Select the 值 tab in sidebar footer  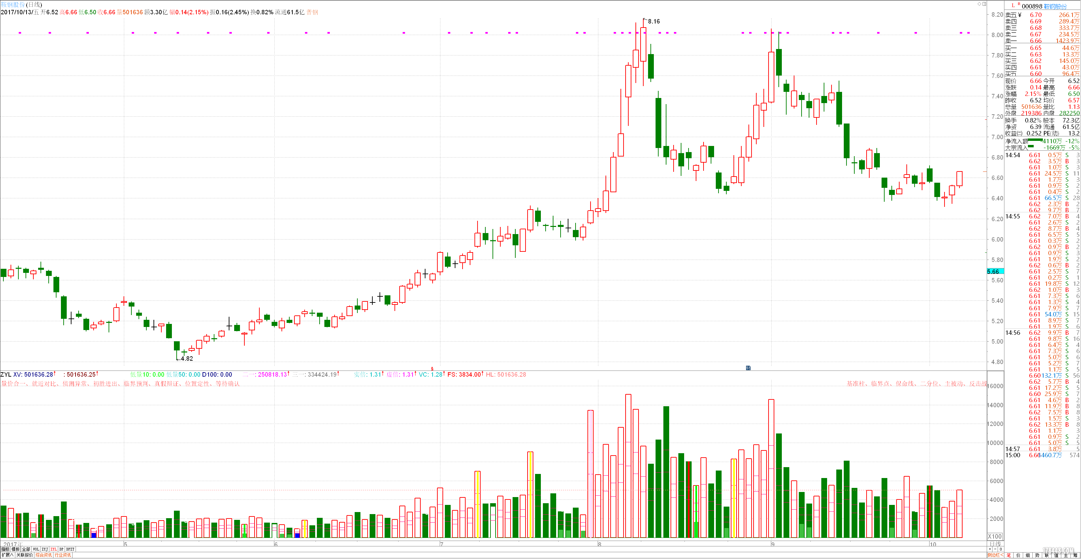(x=1056, y=555)
